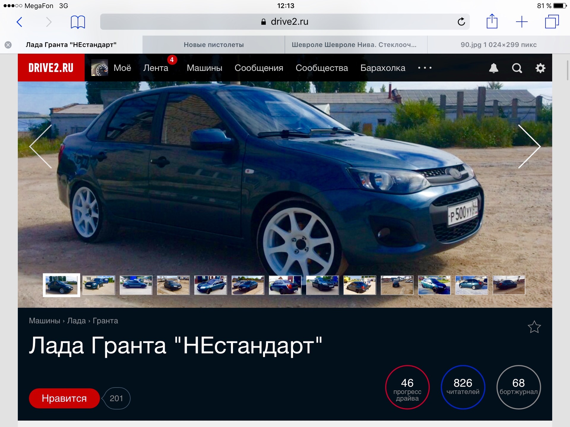
Task: Open the 826 читателей circle
Action: point(463,387)
